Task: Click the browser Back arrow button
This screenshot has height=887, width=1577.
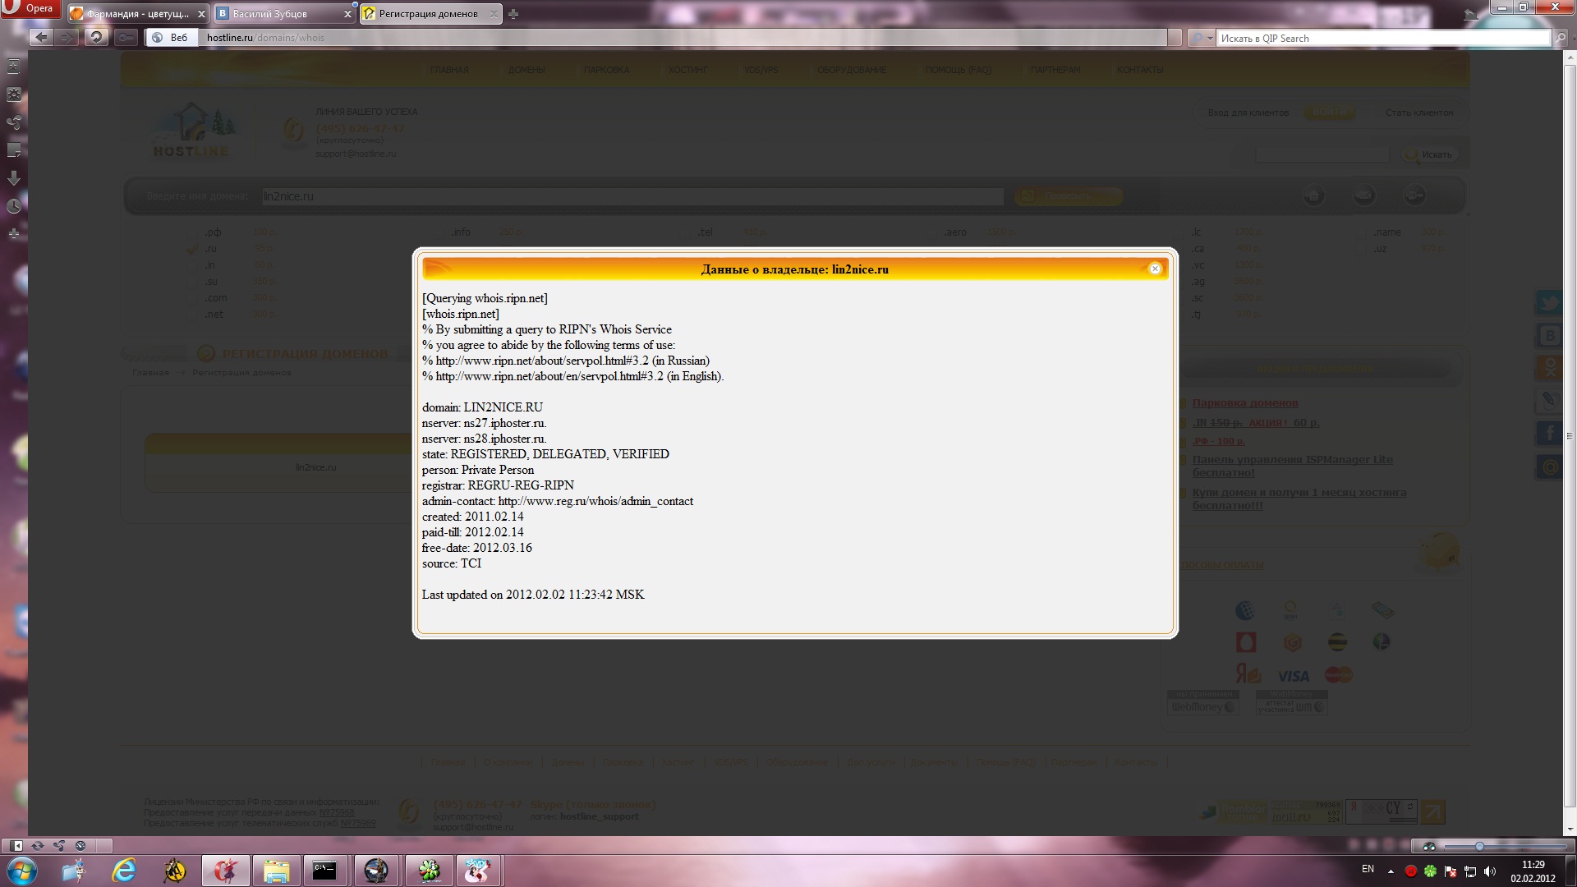Action: click(41, 37)
